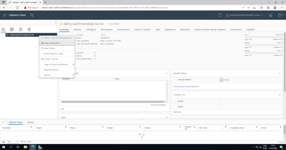Open the feedback smiley icon

pos(270,15)
